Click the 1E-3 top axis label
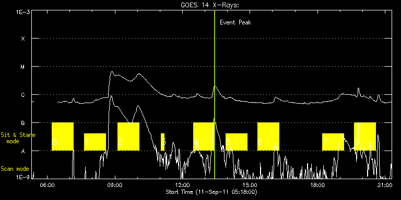Screen dimensions: 401x200 (x=23, y=12)
